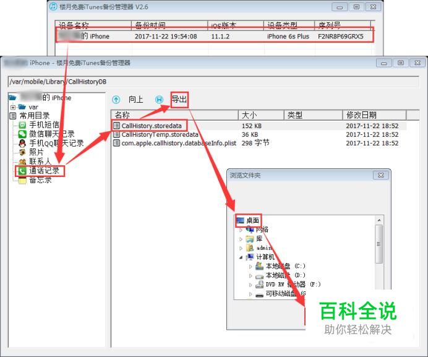
Task: Click the /var/mobile/Library/CallHistoryDB path field
Action: tap(213, 82)
